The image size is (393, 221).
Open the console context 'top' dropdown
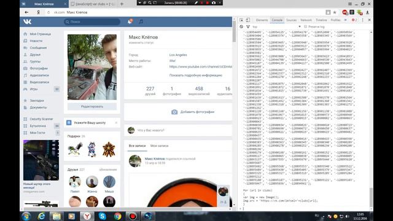coord(276,26)
